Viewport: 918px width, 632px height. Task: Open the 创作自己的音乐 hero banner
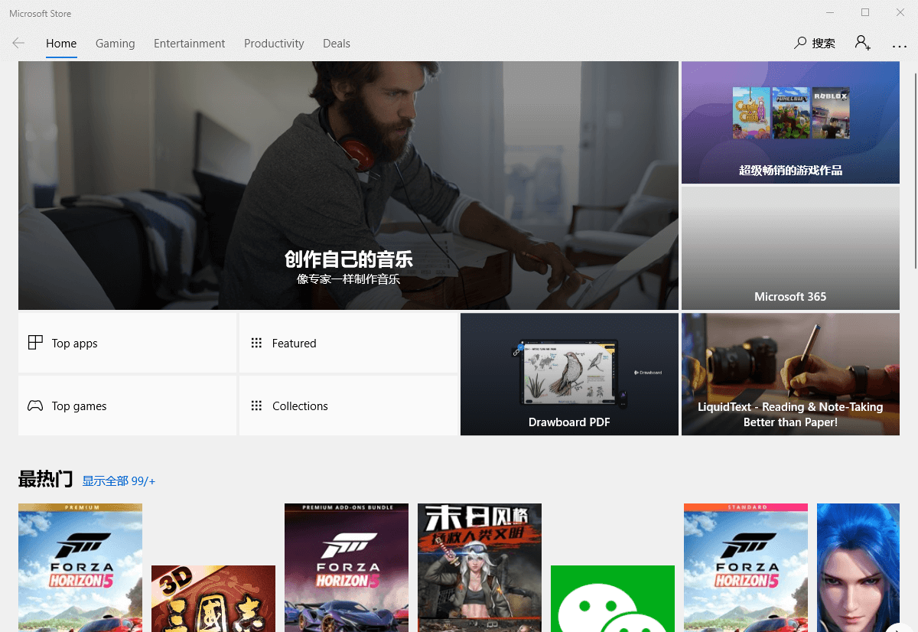[348, 185]
